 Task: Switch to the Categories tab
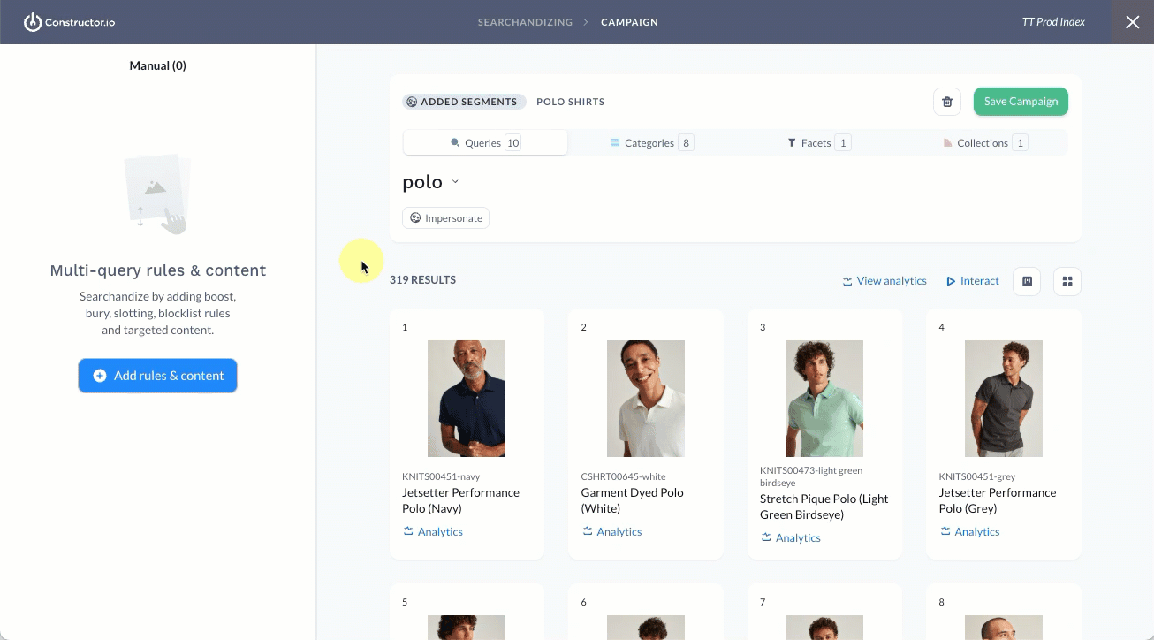click(651, 142)
